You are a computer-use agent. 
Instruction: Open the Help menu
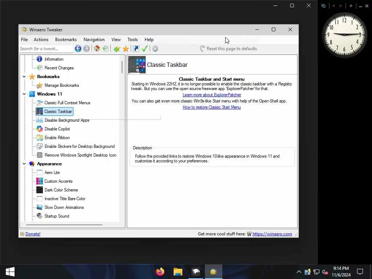tap(149, 40)
